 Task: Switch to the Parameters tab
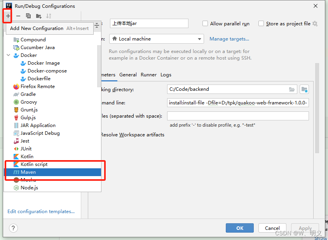click(108, 75)
